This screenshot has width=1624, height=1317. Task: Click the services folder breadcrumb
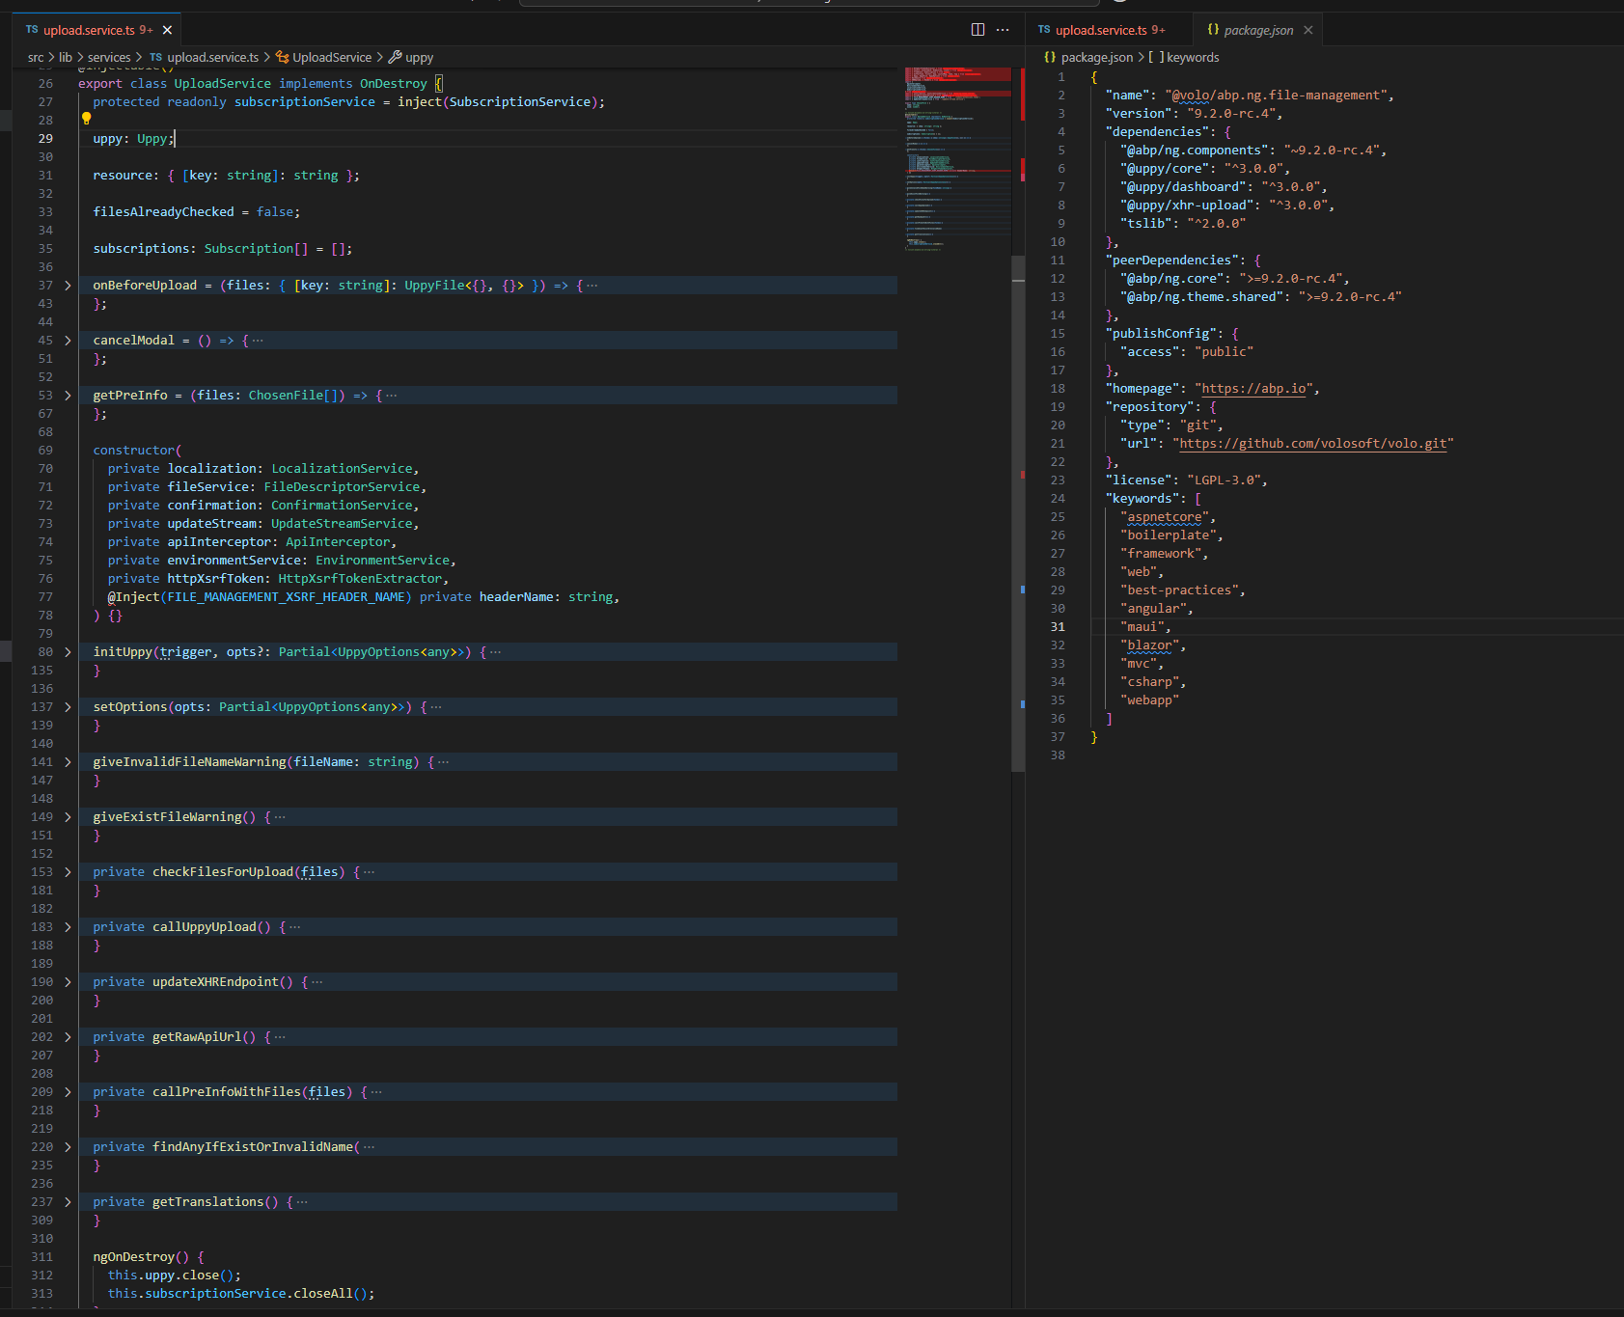click(108, 58)
